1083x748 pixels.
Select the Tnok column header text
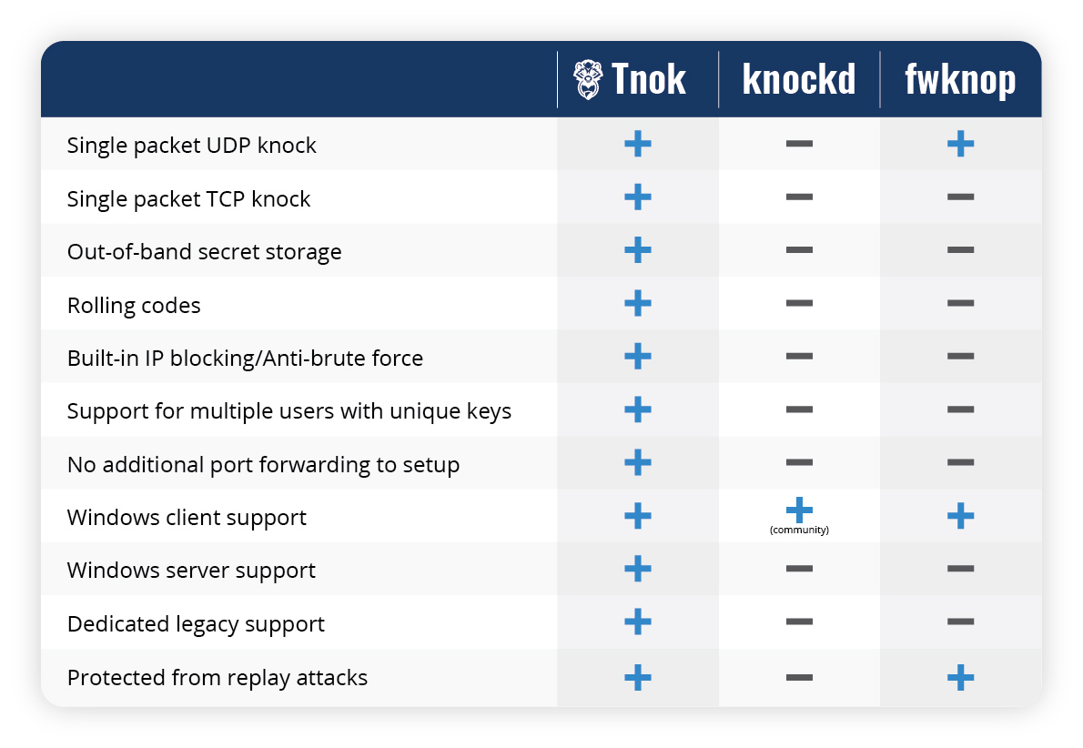pos(649,79)
